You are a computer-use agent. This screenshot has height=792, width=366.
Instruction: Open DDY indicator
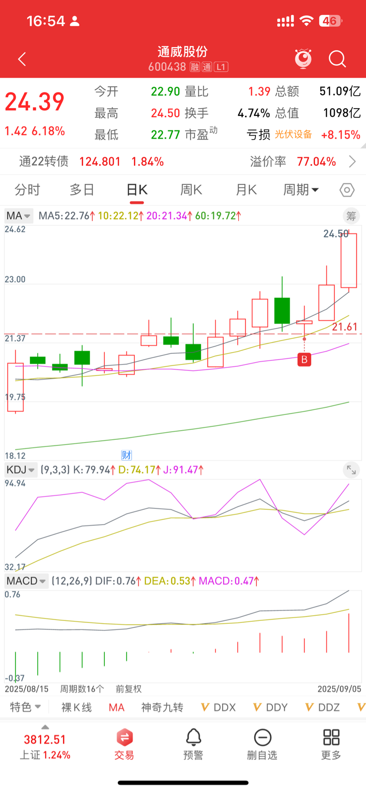270,707
